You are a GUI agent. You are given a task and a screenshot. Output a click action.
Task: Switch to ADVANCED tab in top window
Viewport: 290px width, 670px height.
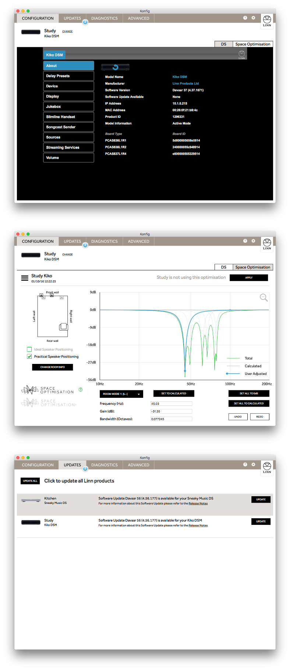coord(139,18)
